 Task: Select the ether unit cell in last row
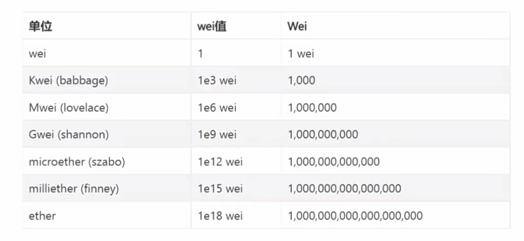pos(42,216)
